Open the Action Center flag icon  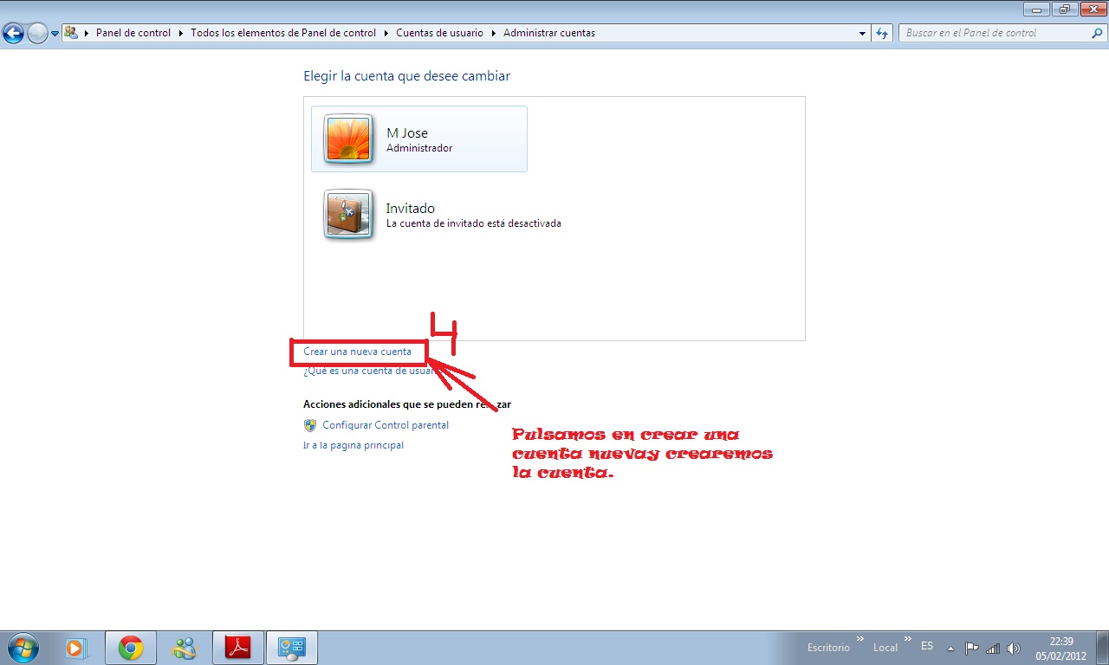972,649
